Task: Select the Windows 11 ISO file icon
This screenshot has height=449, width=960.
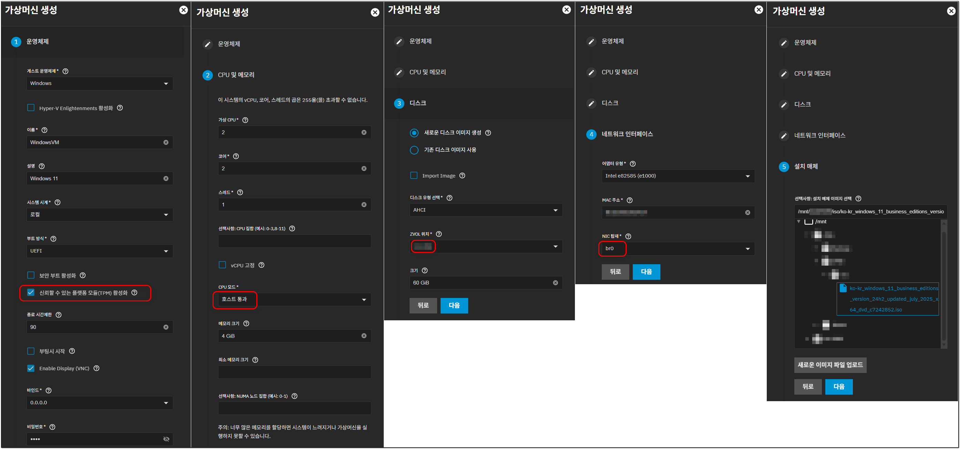Action: click(843, 288)
